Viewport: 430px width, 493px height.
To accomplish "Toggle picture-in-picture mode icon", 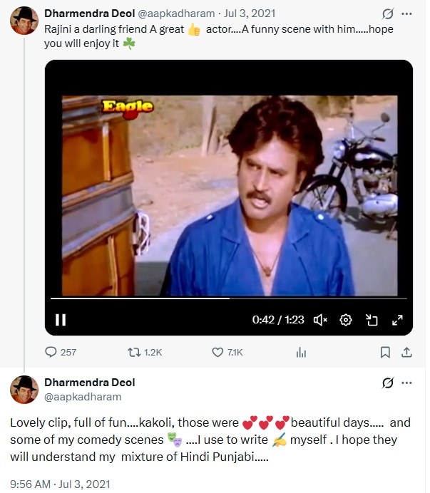I will [x=372, y=320].
